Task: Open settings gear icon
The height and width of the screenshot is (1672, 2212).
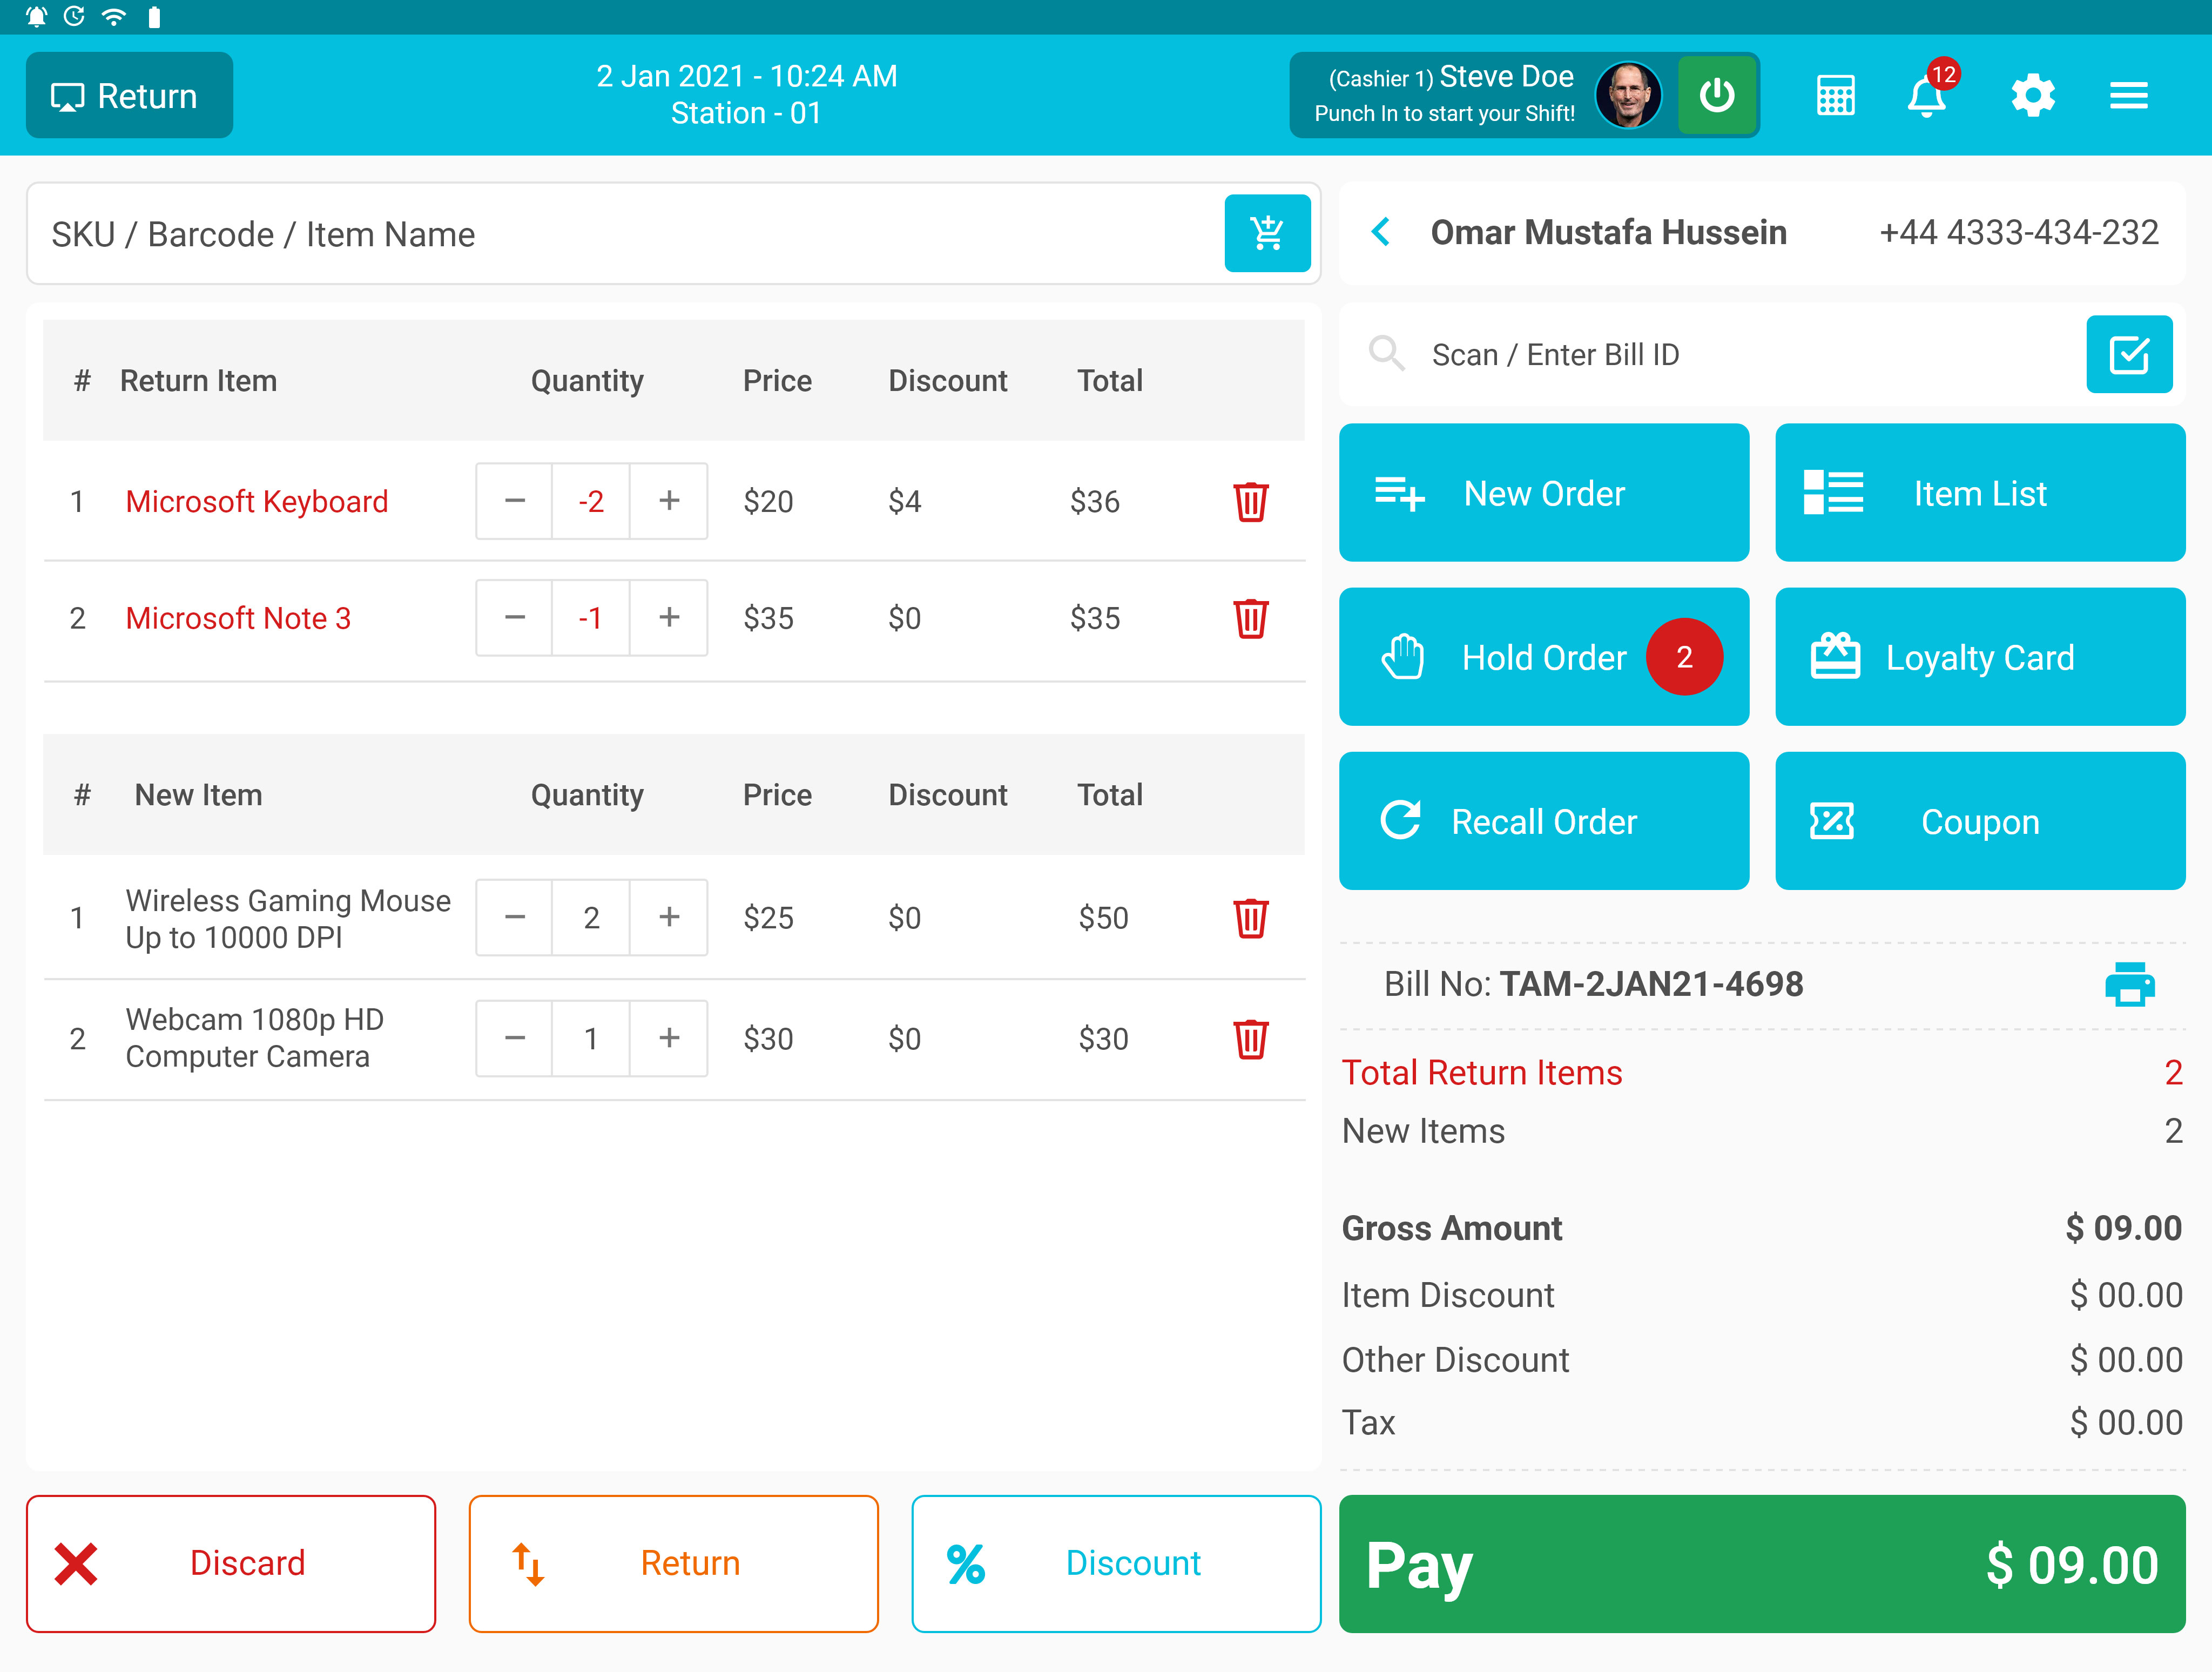Action: 2032,96
